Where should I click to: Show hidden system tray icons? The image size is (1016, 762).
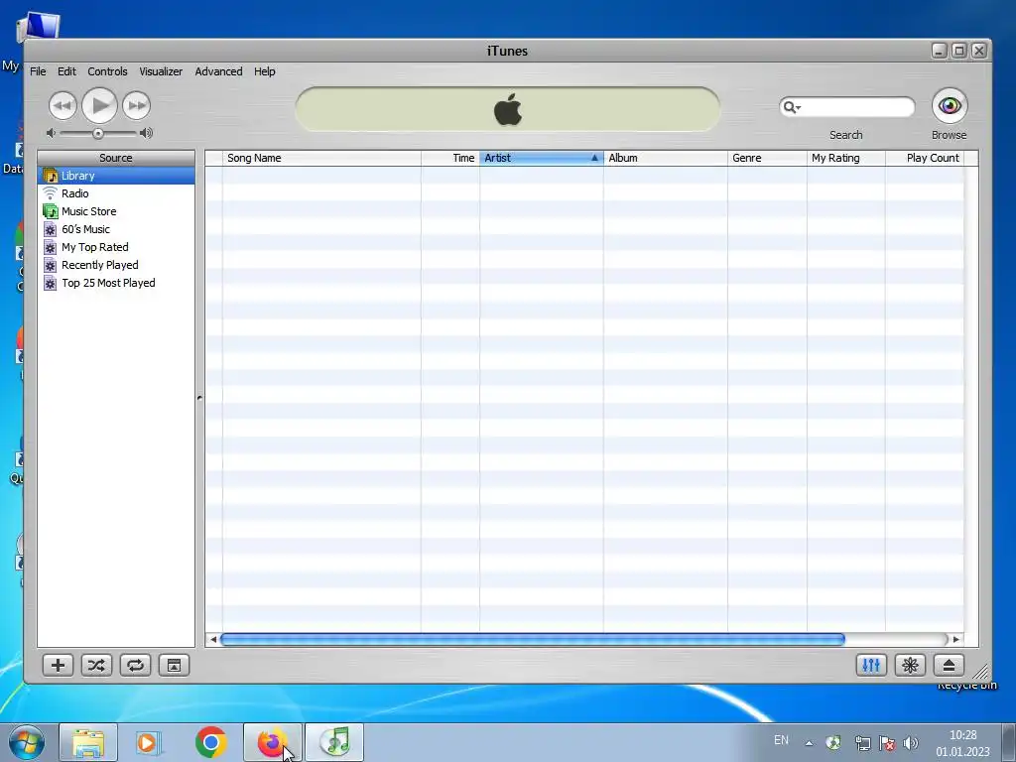pos(809,743)
